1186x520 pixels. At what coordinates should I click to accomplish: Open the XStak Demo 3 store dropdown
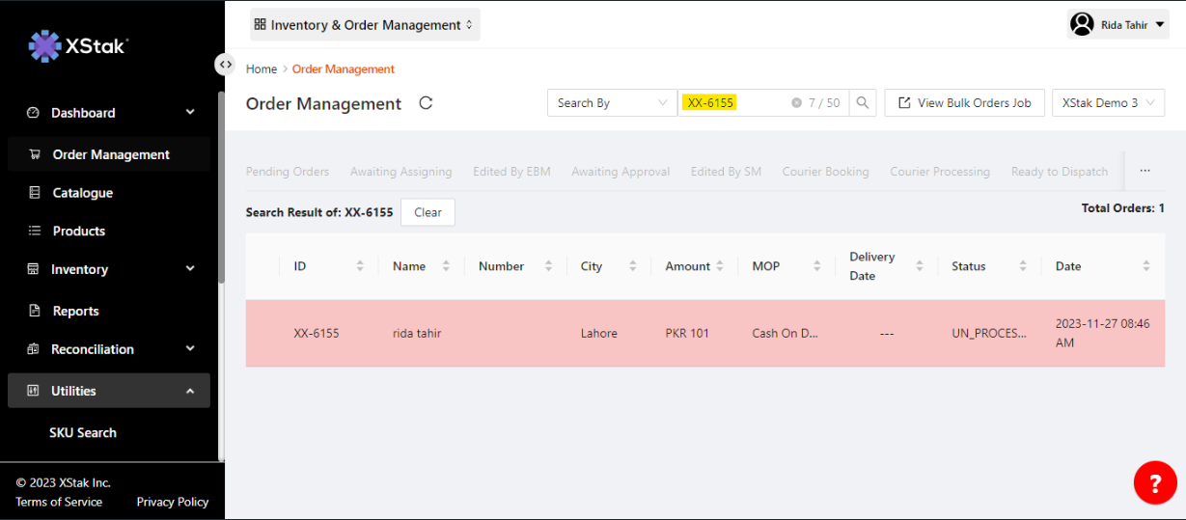pos(1108,103)
